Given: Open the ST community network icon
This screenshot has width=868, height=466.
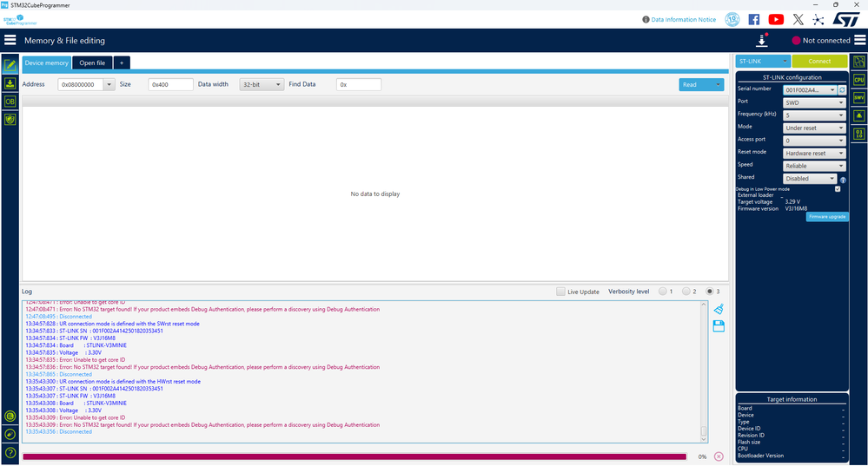Looking at the screenshot, I should coord(818,19).
